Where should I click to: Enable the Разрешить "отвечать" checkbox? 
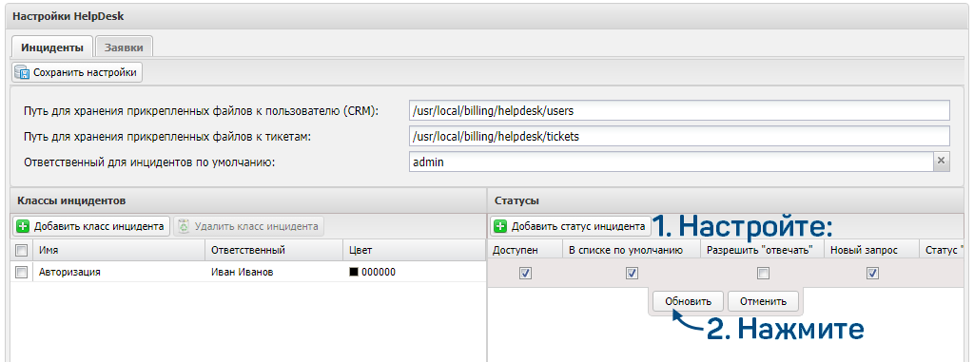[763, 274]
